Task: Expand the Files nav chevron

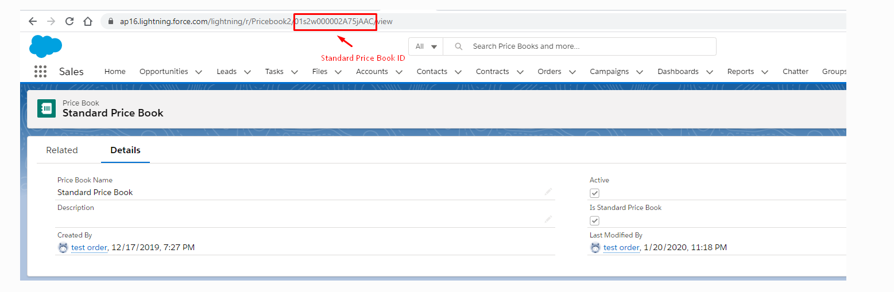Action: tap(338, 72)
